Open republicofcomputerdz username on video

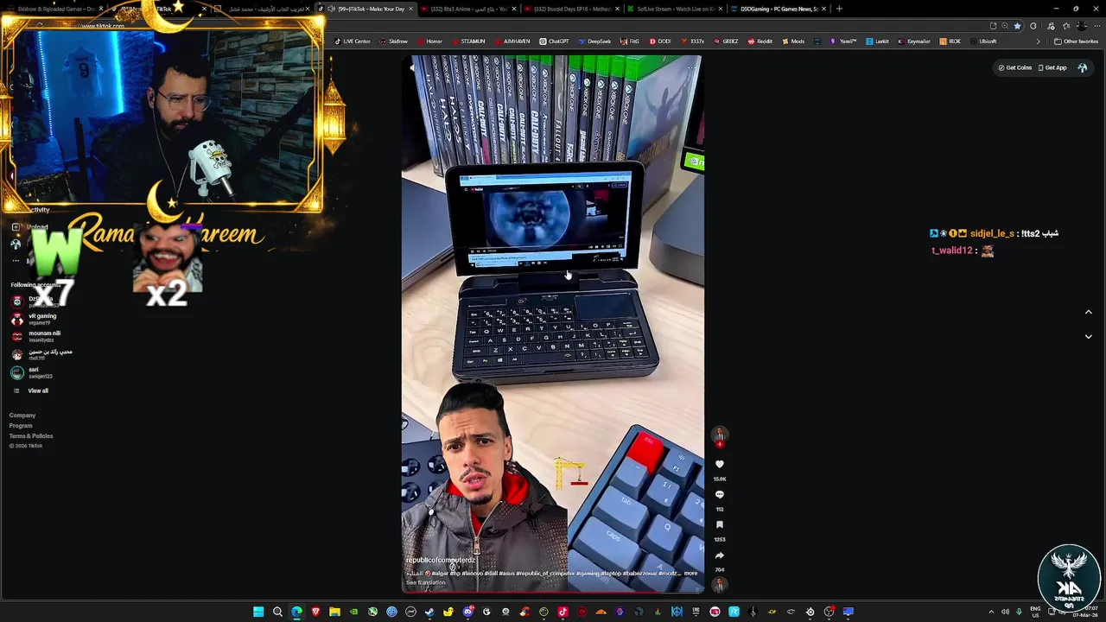click(441, 561)
